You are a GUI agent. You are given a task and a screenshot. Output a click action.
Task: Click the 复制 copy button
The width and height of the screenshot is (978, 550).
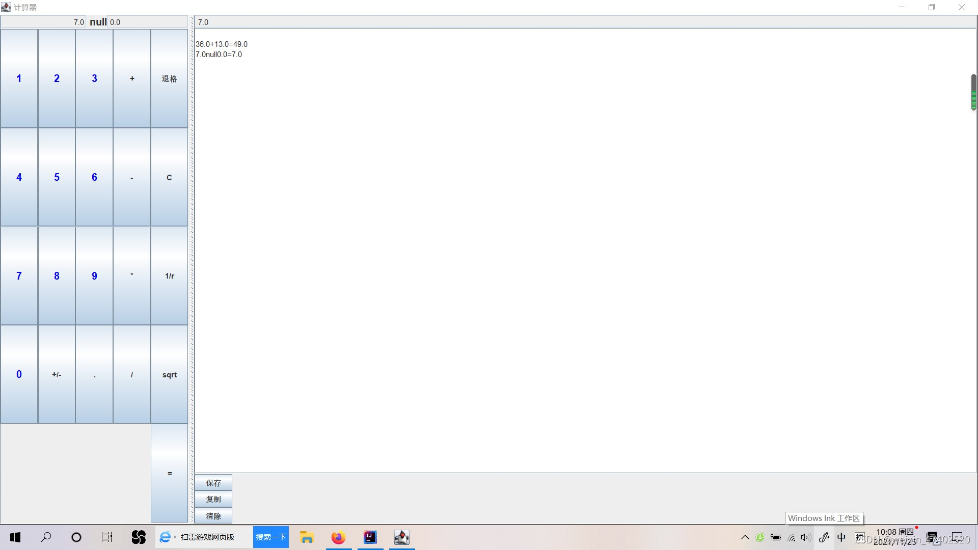[x=213, y=499]
